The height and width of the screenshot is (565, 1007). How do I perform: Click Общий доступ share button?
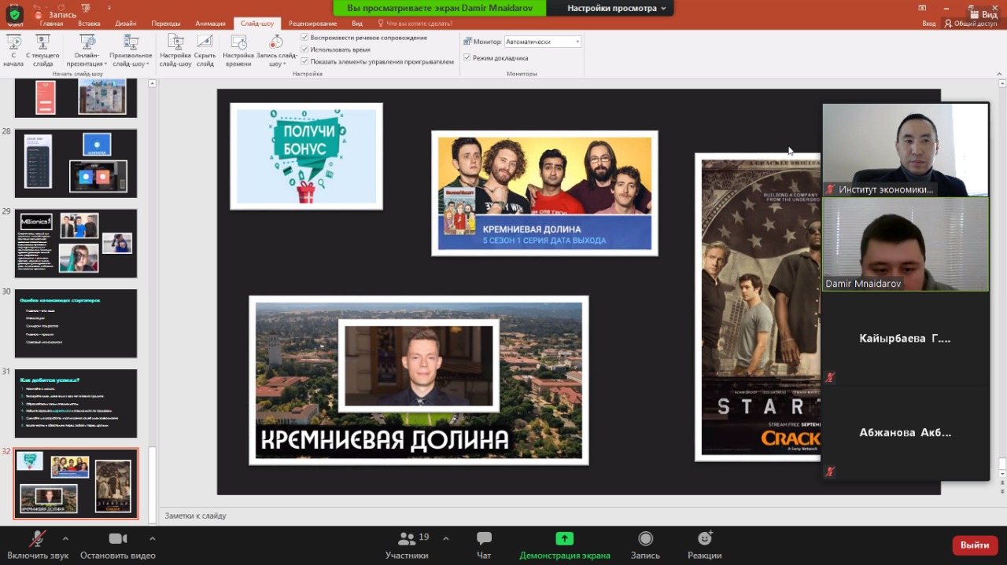(x=970, y=24)
